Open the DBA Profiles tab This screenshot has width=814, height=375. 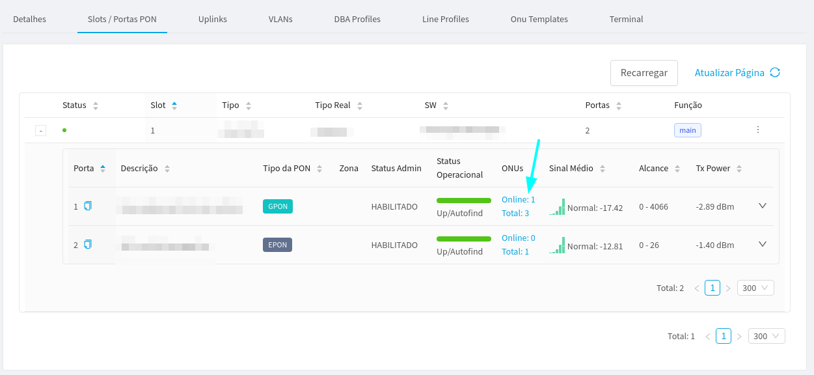(357, 19)
